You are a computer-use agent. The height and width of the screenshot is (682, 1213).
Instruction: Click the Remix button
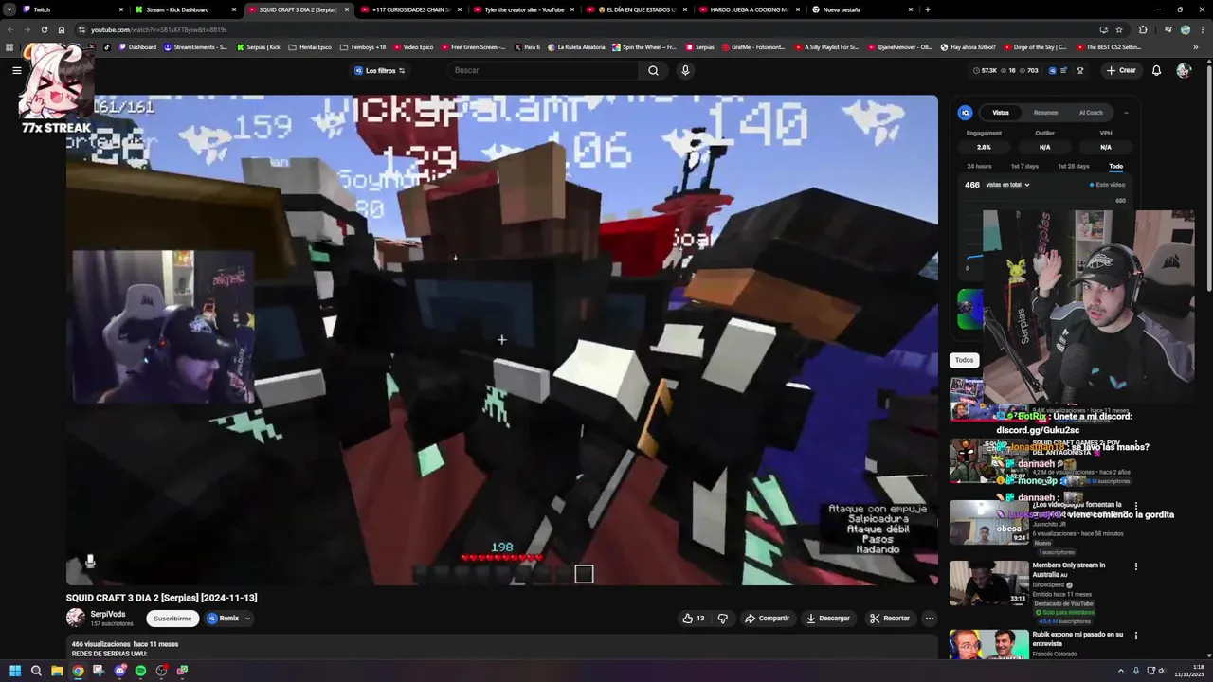224,619
